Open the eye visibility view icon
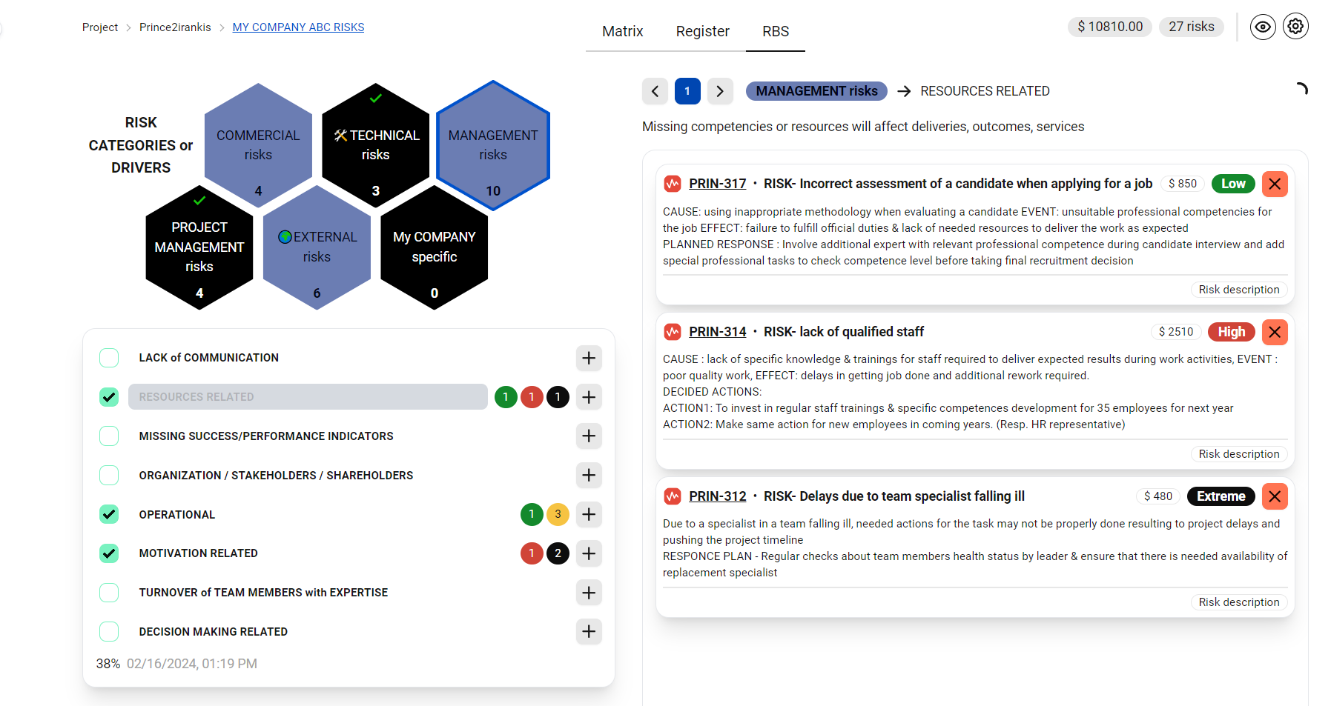 (x=1263, y=27)
